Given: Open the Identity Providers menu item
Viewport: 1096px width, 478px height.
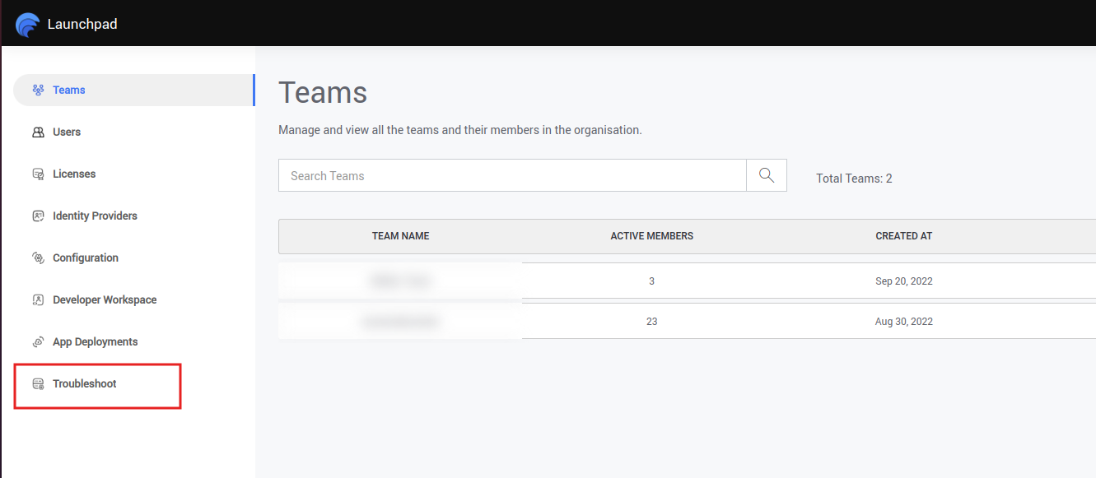Looking at the screenshot, I should click(95, 216).
